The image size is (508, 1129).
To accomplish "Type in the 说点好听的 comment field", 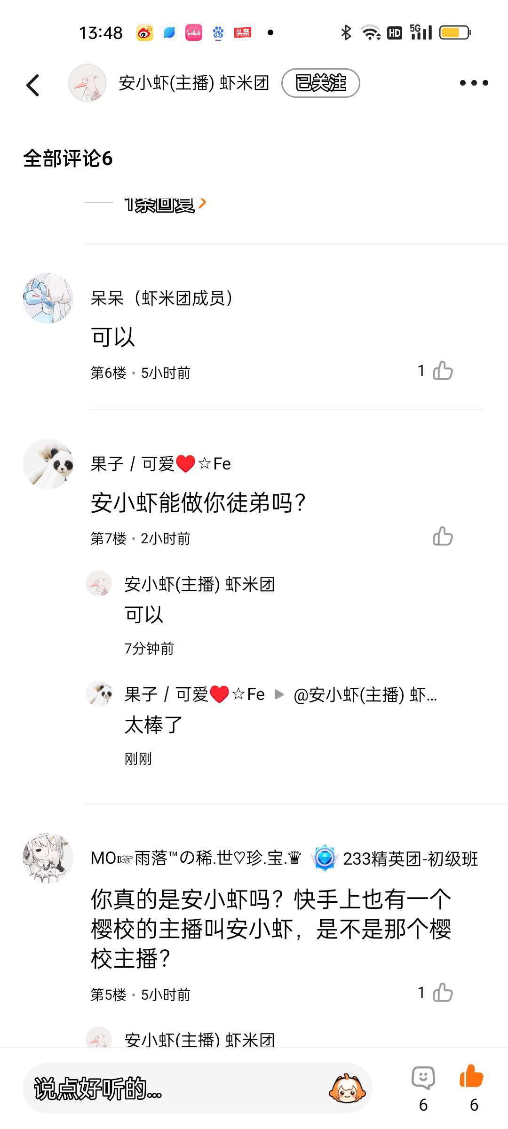I will pos(174,1088).
